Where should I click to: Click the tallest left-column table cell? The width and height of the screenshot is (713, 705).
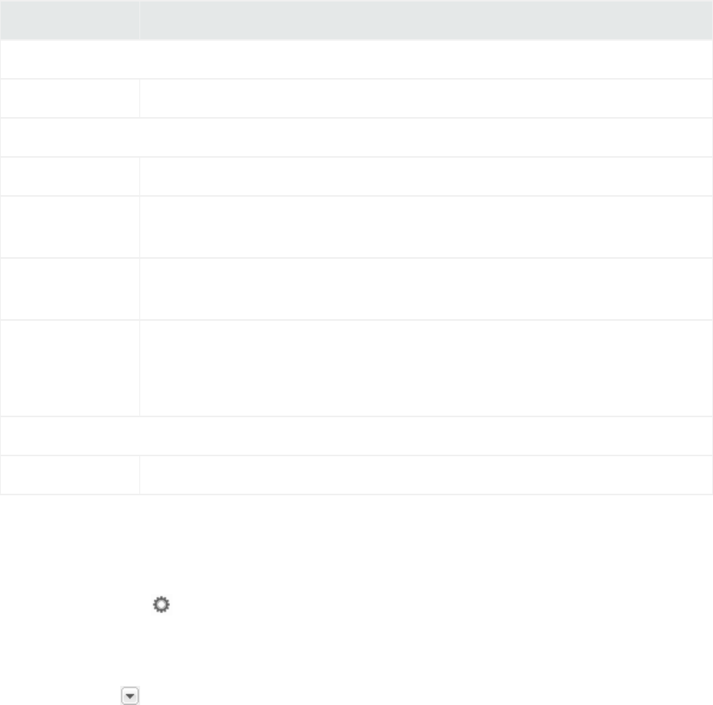point(70,368)
